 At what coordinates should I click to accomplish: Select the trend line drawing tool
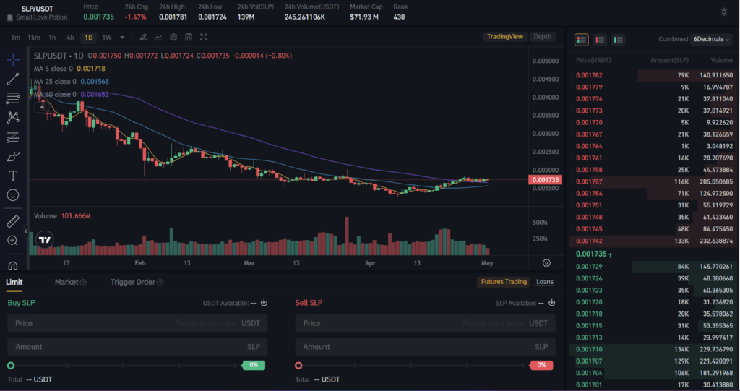pyautogui.click(x=13, y=79)
